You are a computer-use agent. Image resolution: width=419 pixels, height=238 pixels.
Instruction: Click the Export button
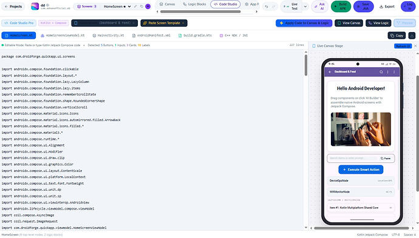point(387,7)
